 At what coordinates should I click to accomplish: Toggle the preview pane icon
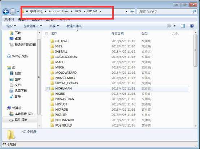click(x=183, y=26)
